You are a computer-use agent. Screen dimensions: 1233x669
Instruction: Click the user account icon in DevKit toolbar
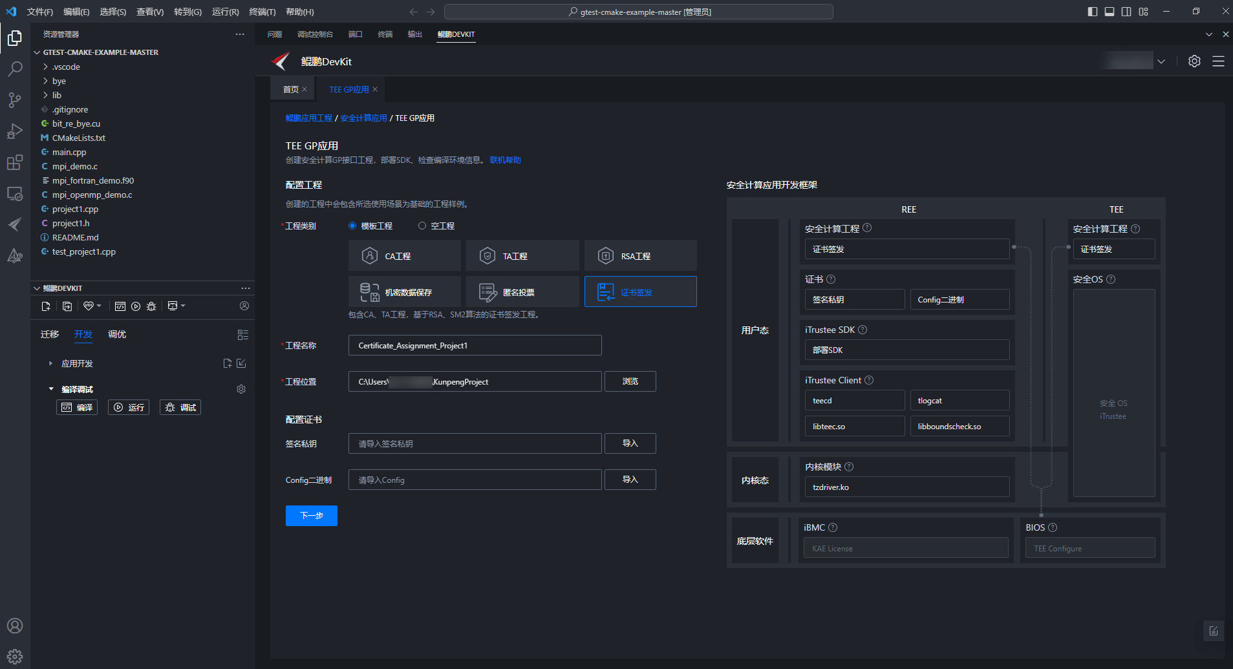[244, 306]
